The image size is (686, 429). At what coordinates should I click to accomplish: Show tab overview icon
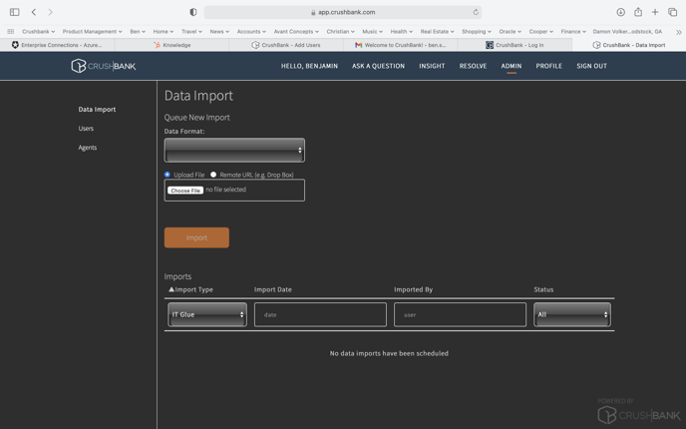coord(672,12)
